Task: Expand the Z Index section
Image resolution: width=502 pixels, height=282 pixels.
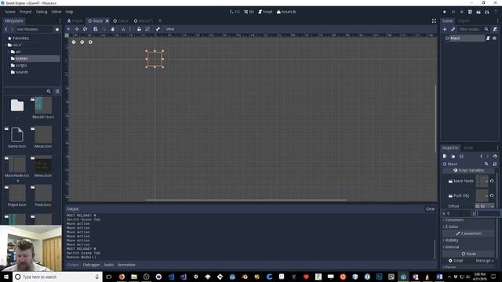Action: pyautogui.click(x=469, y=226)
